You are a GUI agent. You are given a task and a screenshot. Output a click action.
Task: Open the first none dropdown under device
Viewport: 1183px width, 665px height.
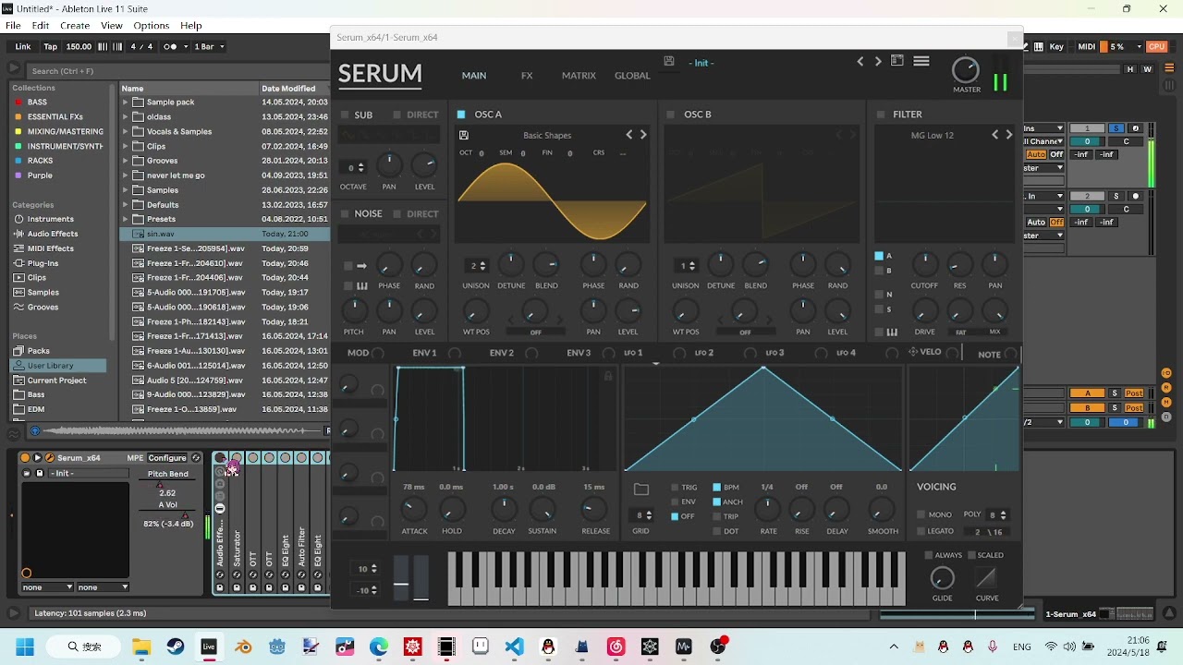tap(48, 587)
